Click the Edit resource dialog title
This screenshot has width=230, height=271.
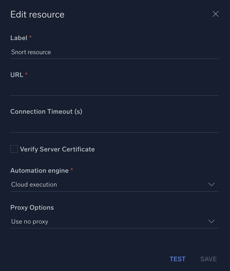37,15
